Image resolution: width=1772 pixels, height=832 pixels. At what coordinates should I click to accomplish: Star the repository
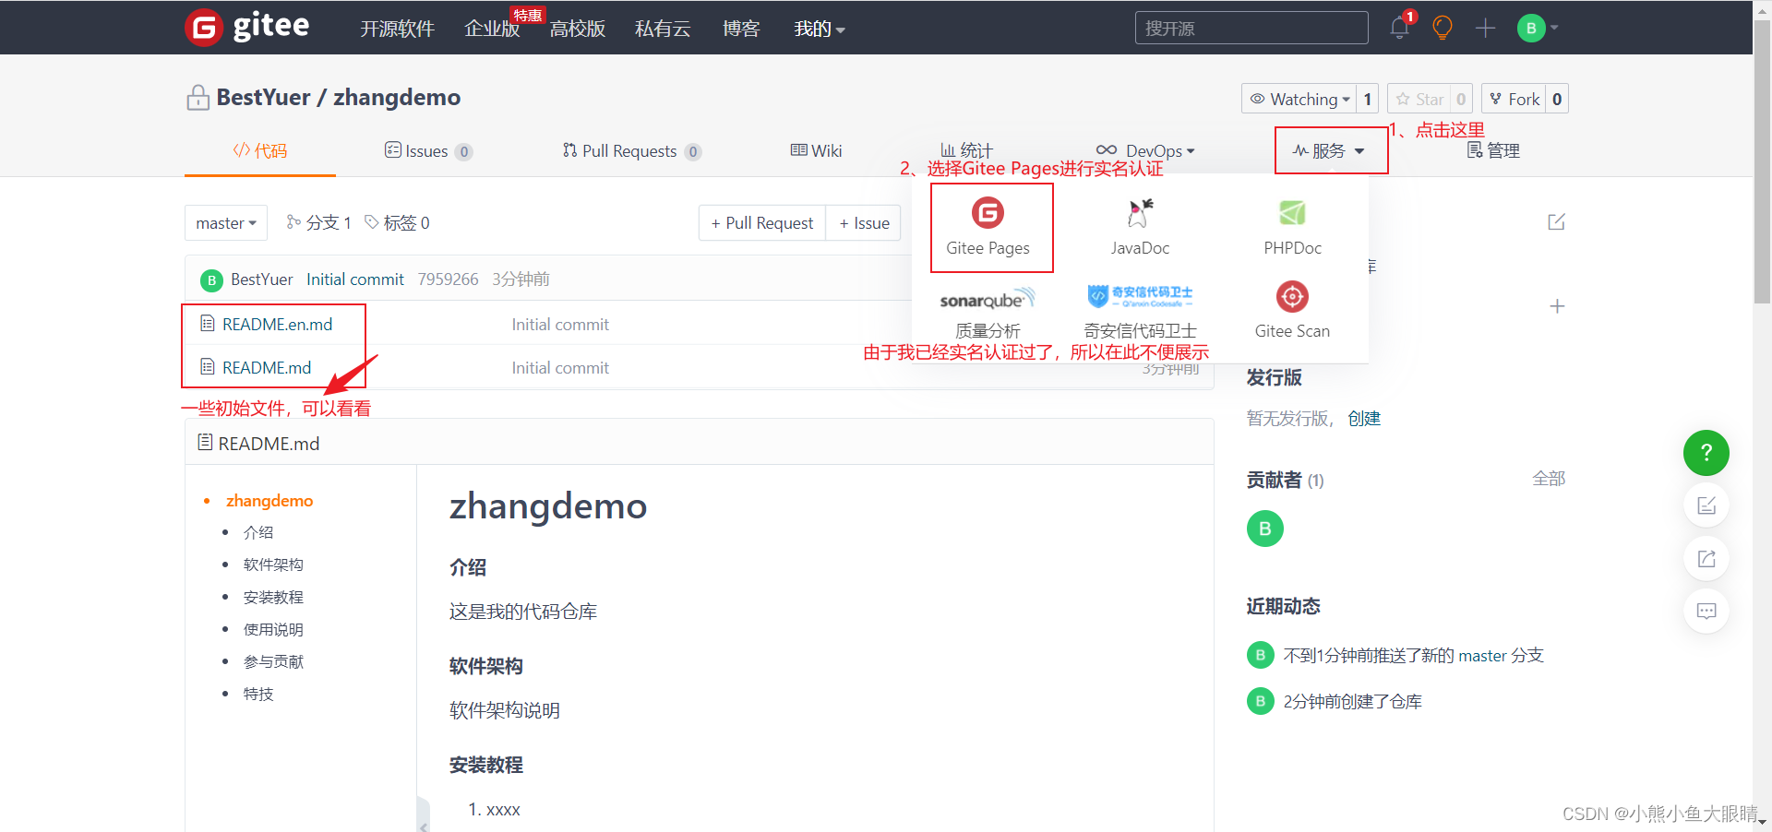(1419, 99)
